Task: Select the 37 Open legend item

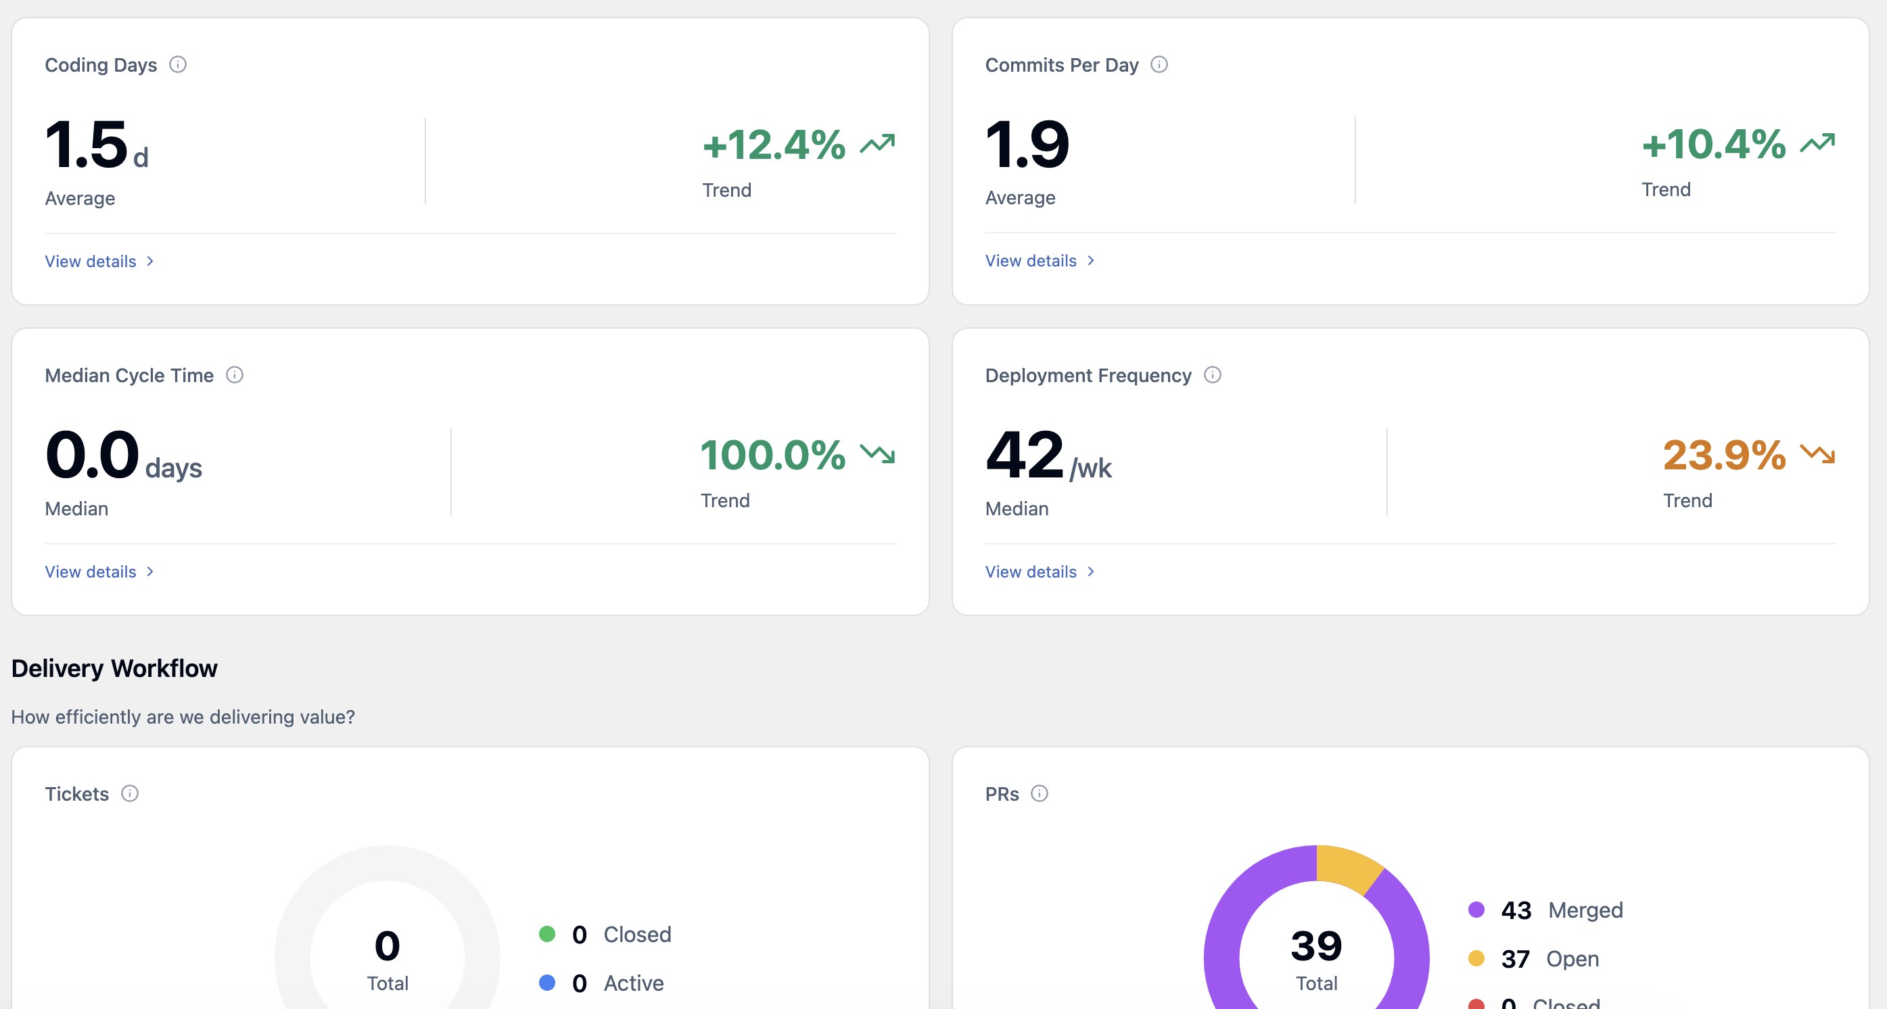Action: (1535, 958)
